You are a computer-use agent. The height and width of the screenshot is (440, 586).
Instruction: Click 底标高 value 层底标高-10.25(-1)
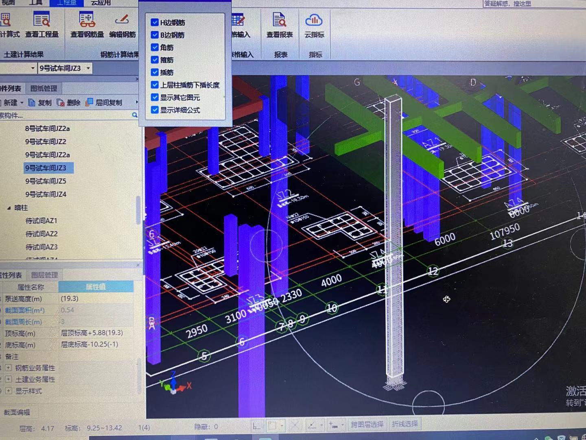point(90,345)
